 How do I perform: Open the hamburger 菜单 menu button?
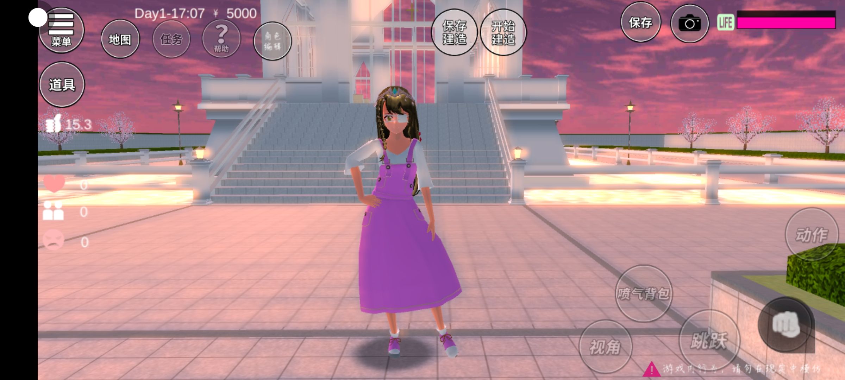[61, 31]
